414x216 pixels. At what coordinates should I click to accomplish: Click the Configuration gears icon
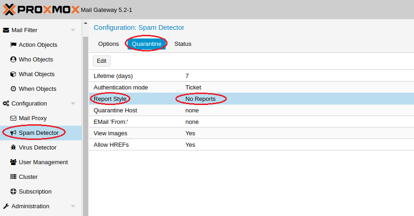tap(6, 103)
